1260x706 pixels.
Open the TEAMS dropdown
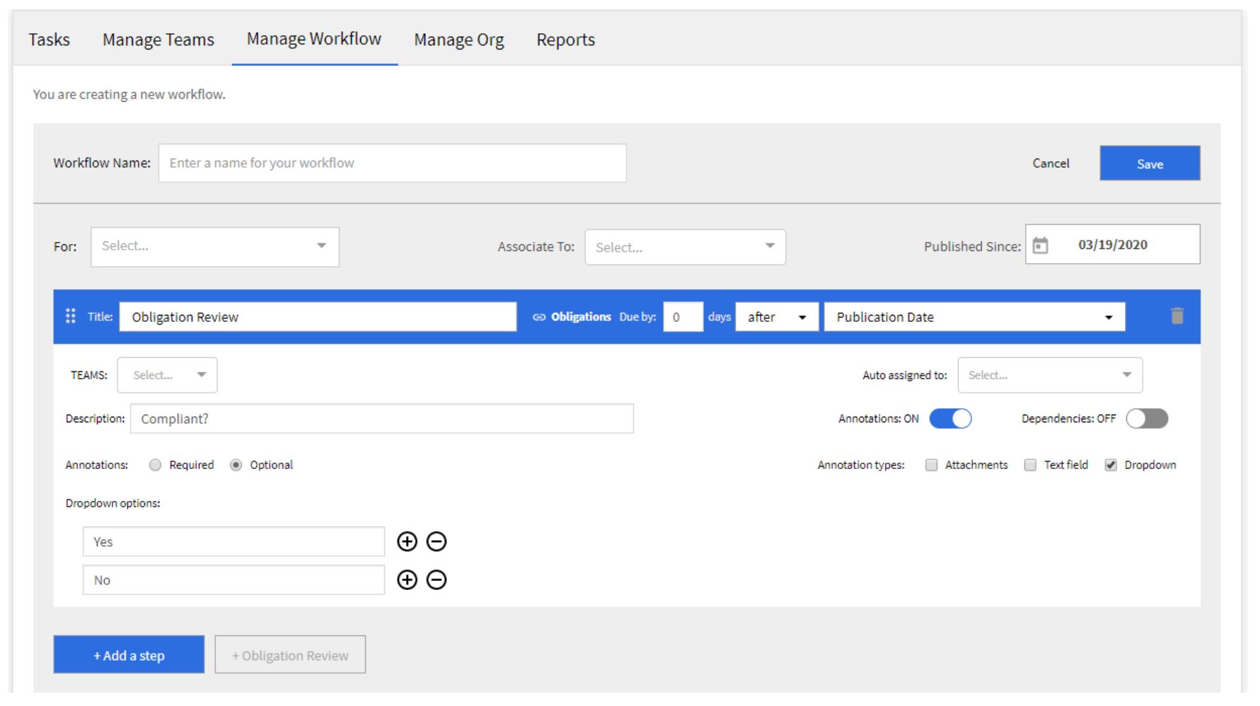click(x=167, y=375)
